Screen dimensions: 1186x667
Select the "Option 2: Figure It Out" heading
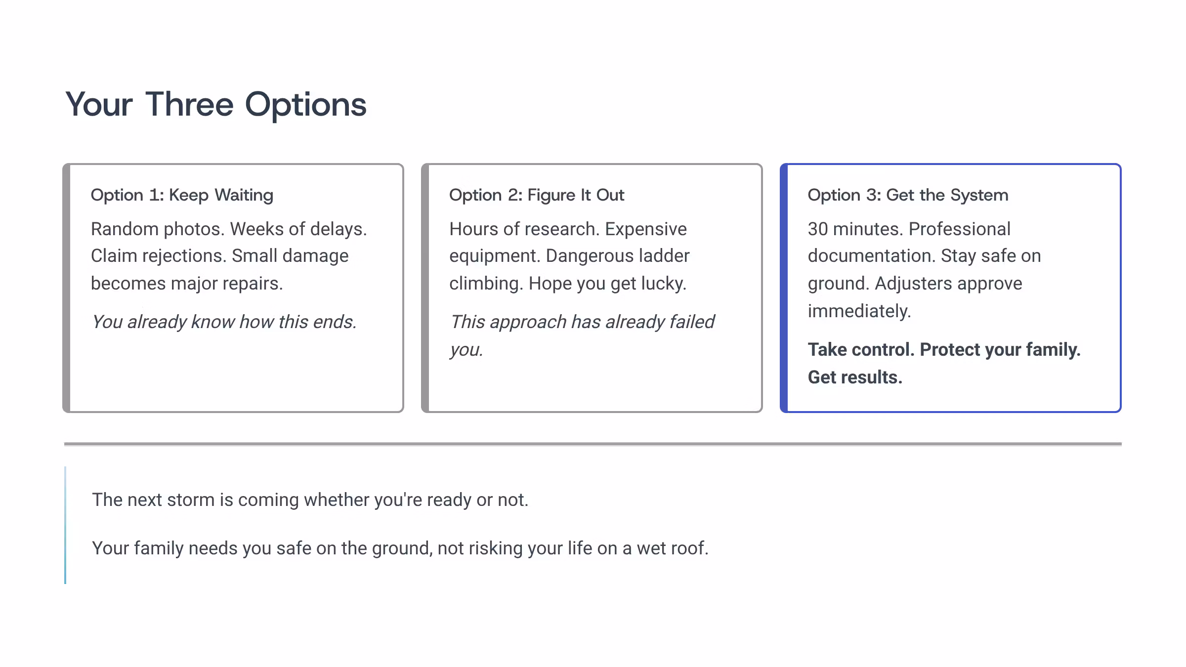point(537,195)
